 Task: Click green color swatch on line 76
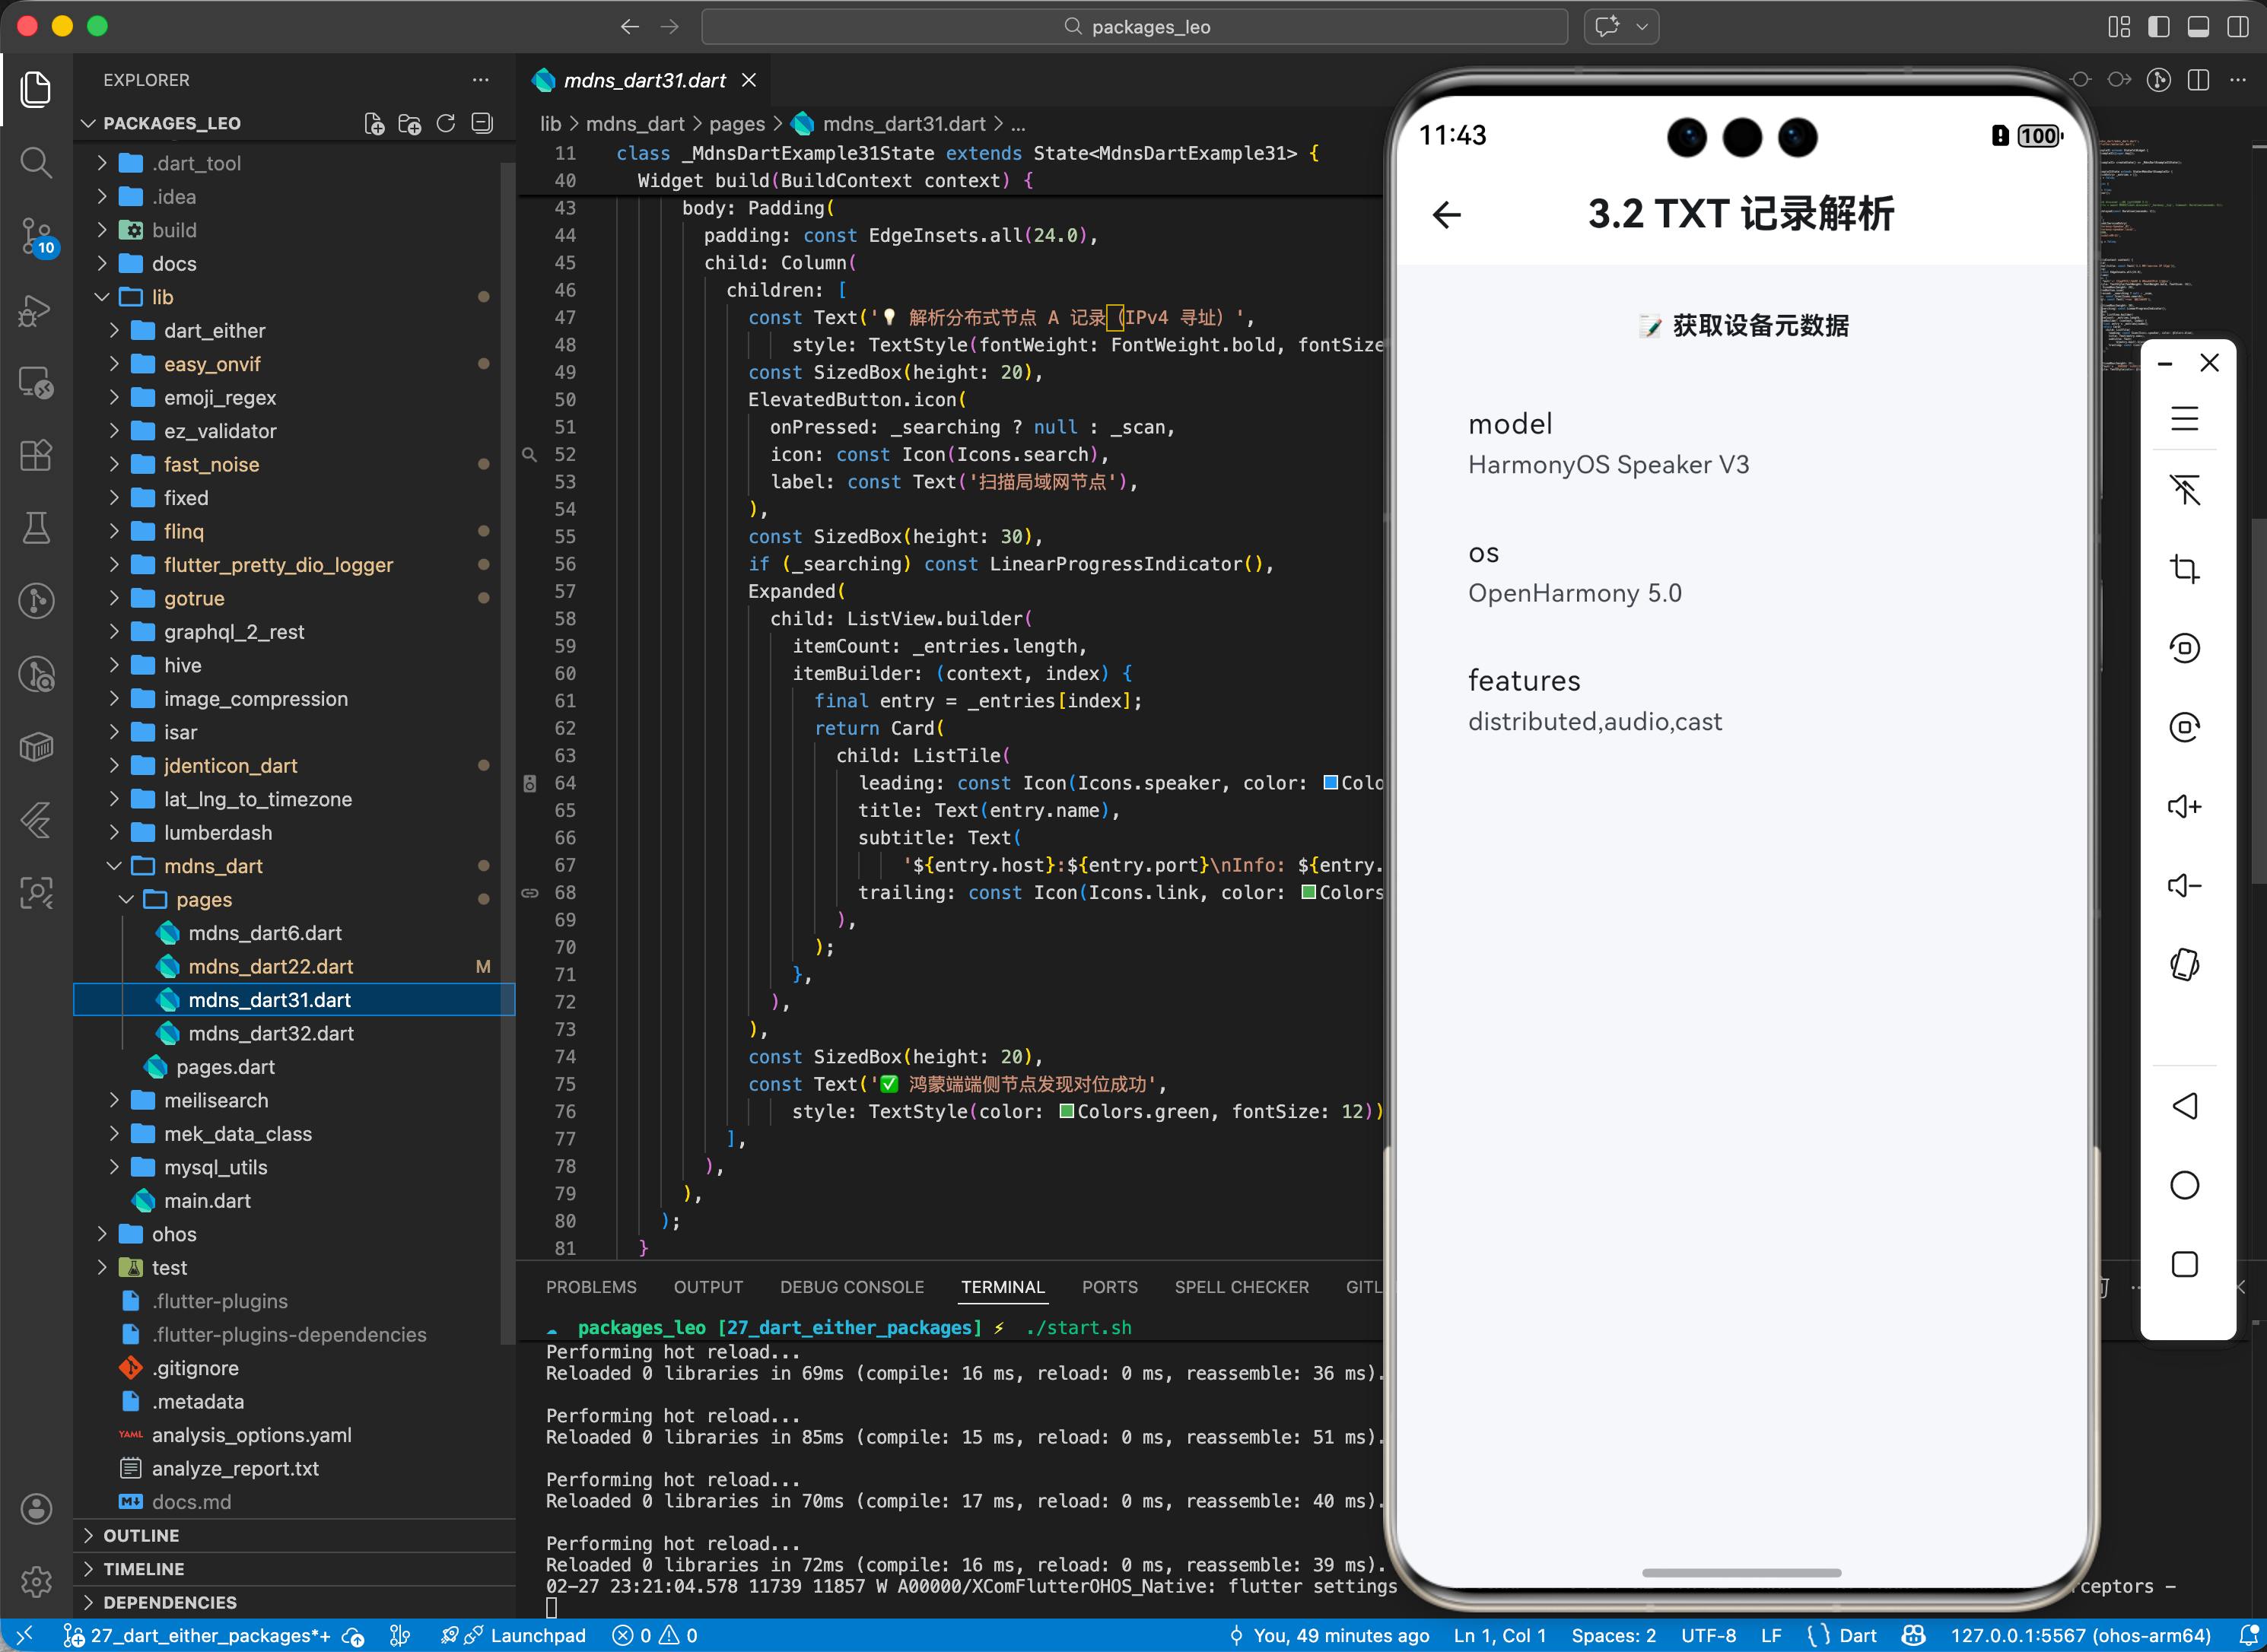(1066, 1111)
